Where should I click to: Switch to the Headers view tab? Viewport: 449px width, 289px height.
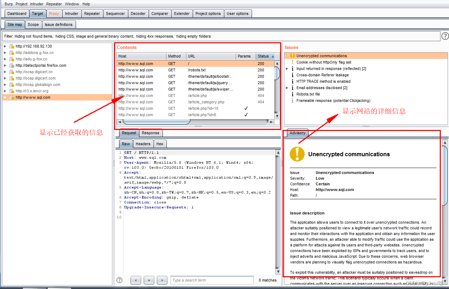(x=143, y=144)
